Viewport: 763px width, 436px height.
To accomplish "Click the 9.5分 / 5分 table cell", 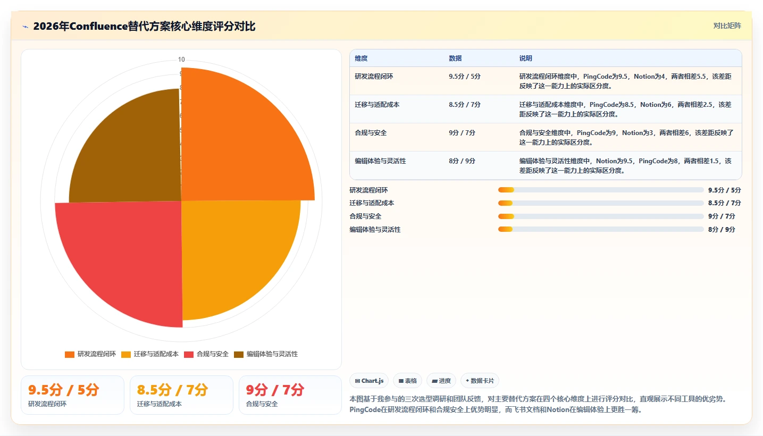I will pyautogui.click(x=465, y=77).
